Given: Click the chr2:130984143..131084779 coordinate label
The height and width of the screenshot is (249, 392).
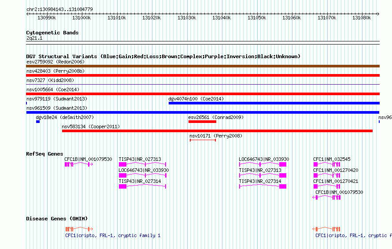Looking at the screenshot, I should coord(59,9).
